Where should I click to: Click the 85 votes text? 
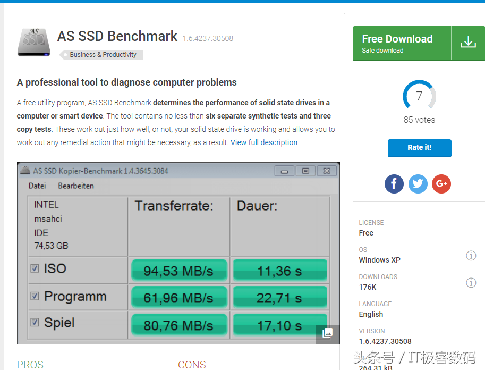tap(419, 120)
